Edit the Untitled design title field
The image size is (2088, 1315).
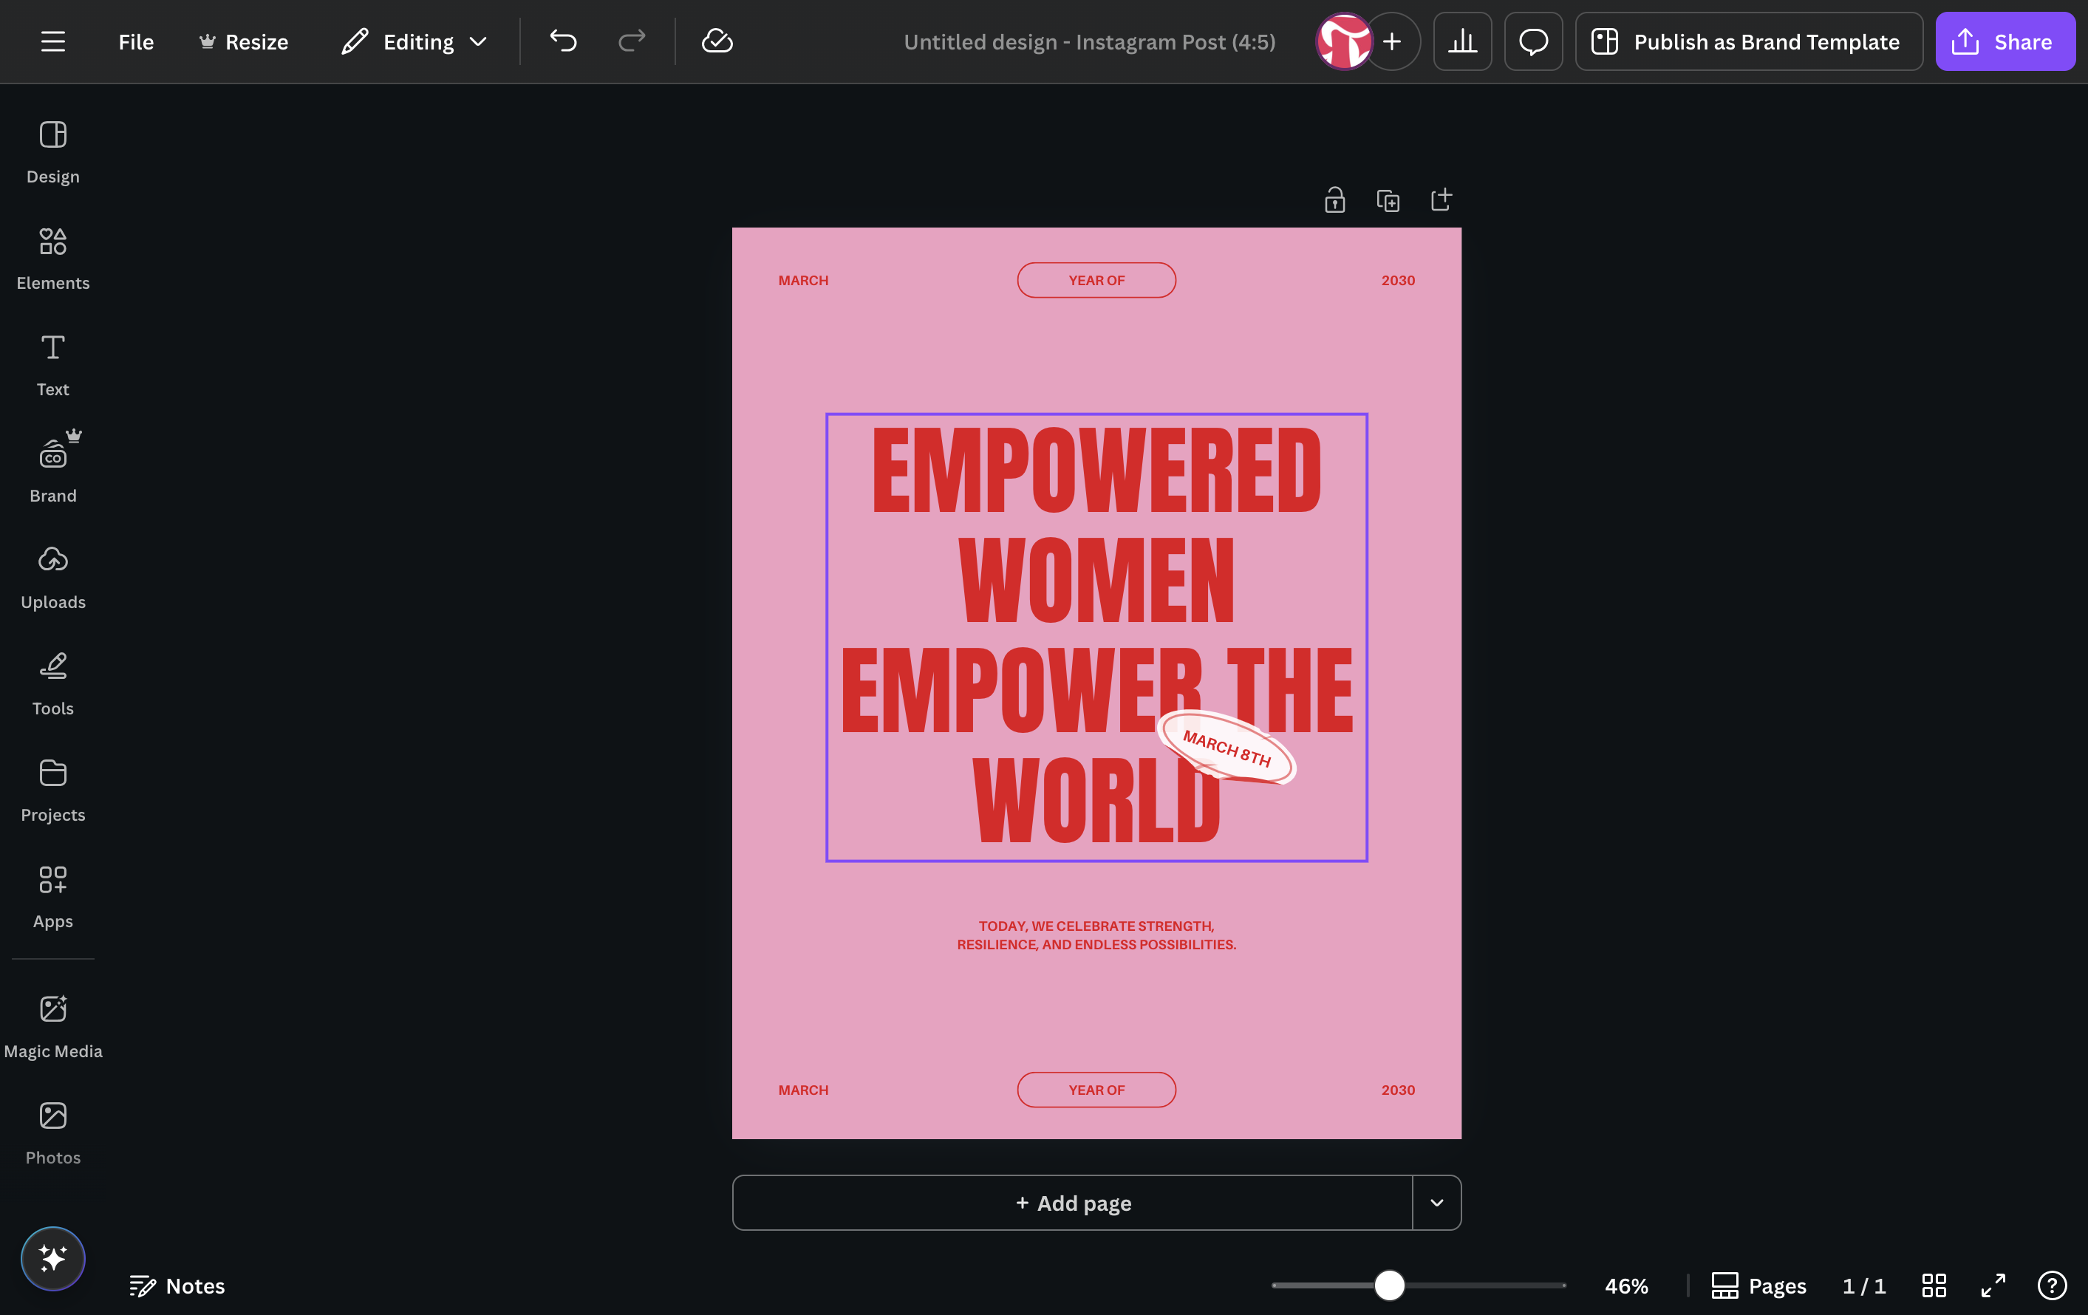[x=1089, y=41]
